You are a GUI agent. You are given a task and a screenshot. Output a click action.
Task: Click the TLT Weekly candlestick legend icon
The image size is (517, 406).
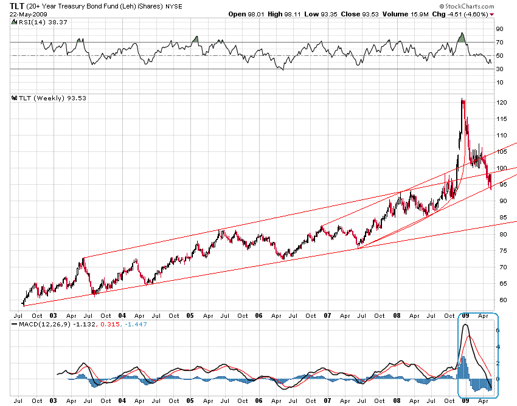click(x=14, y=98)
